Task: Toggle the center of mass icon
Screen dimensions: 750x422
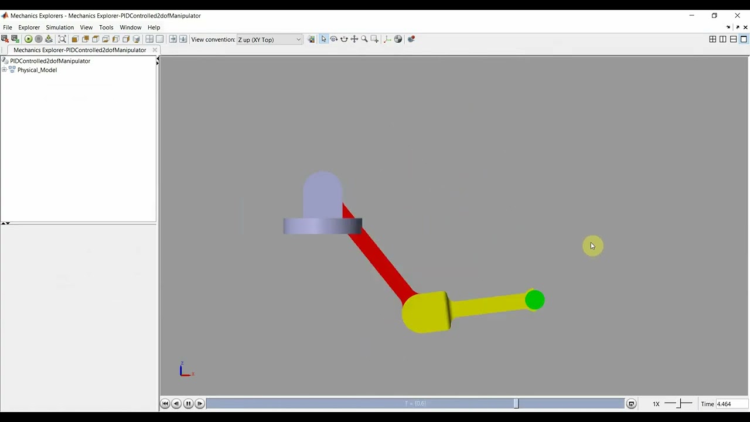Action: coord(398,39)
